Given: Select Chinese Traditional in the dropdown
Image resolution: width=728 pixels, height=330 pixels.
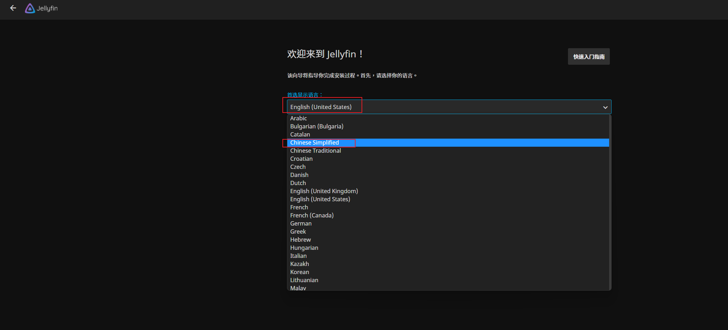Looking at the screenshot, I should (x=315, y=151).
